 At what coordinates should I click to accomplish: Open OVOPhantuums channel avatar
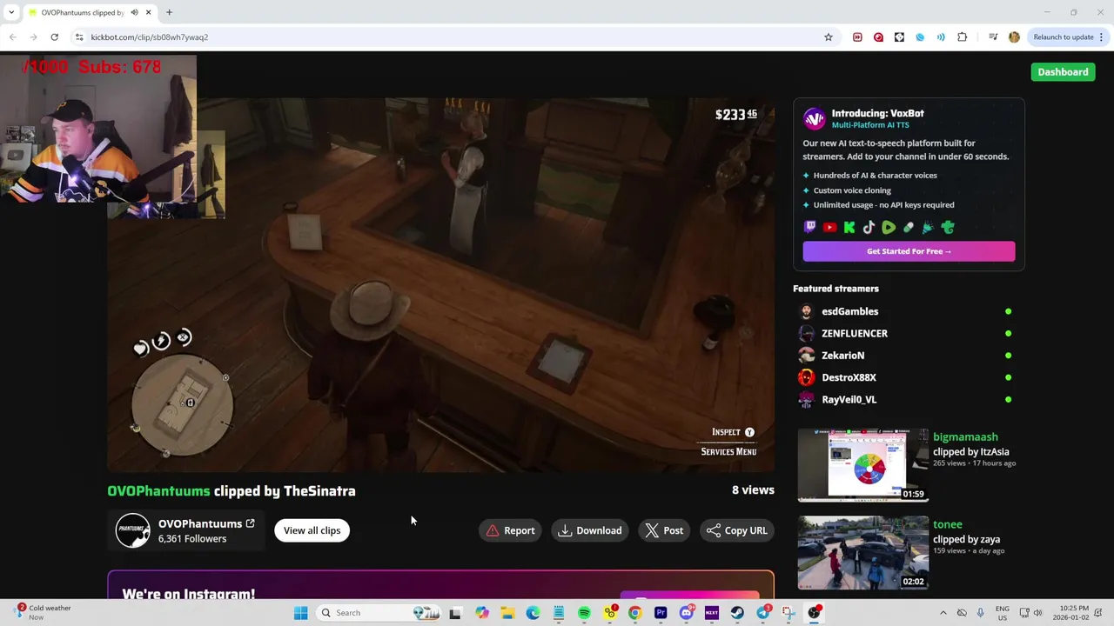(133, 530)
